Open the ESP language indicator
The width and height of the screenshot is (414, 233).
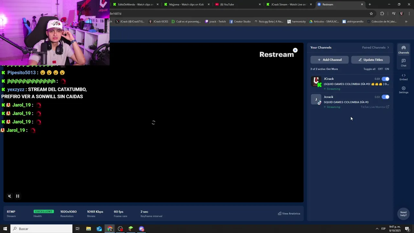383,229
